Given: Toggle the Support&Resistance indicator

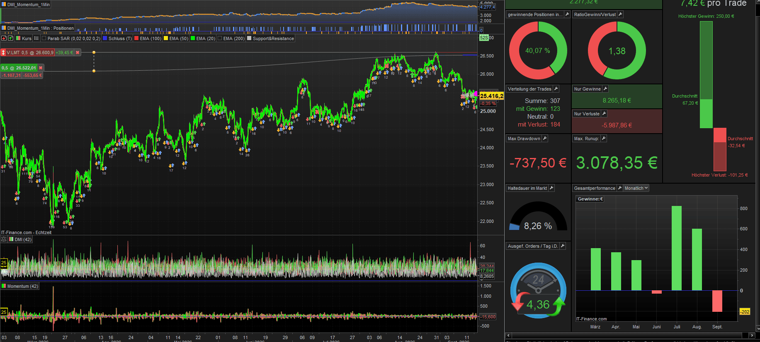Looking at the screenshot, I should coord(249,38).
